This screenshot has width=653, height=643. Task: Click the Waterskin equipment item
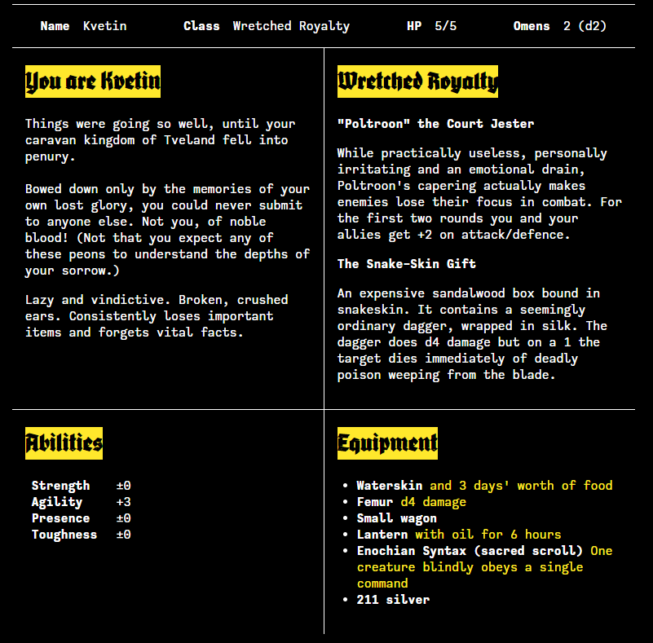390,486
